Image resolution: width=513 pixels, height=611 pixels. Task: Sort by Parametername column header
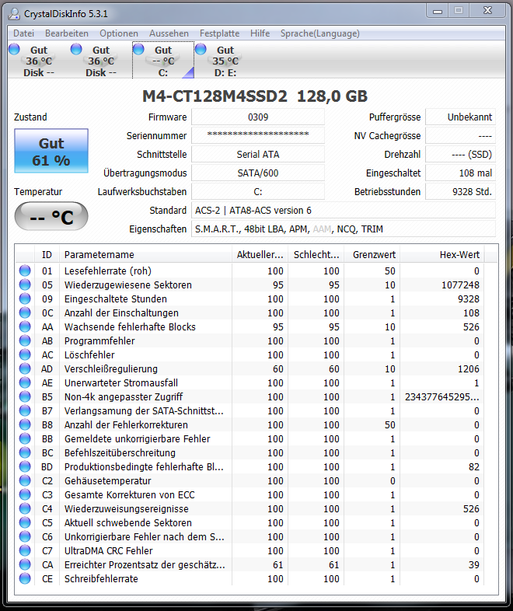coord(145,254)
